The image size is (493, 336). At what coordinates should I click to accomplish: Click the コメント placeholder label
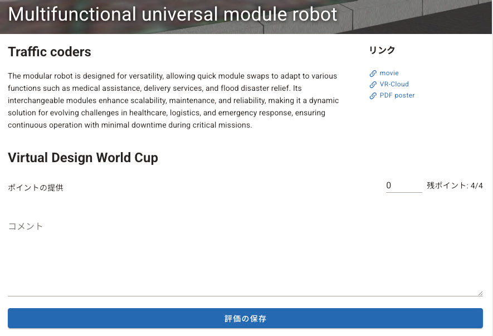coord(25,226)
